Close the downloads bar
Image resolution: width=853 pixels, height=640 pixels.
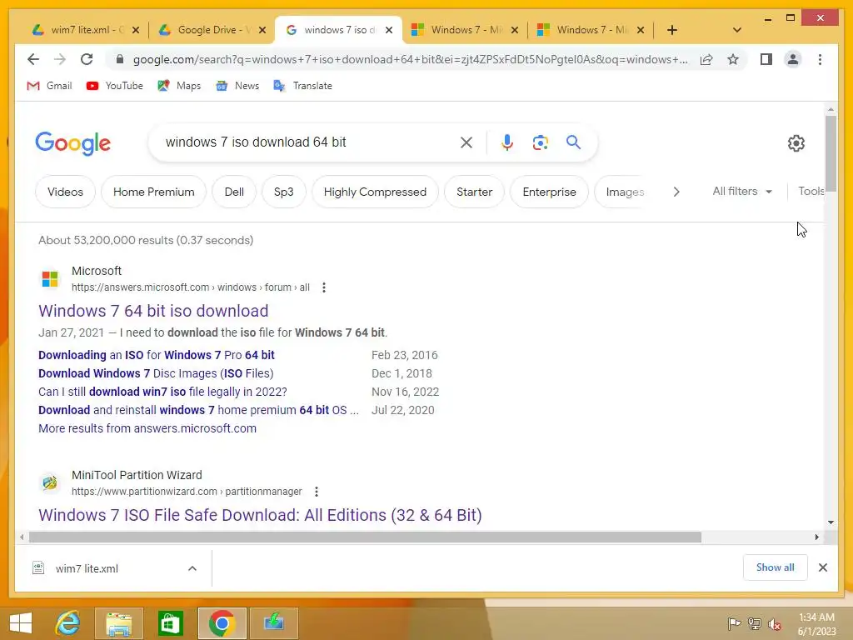click(822, 567)
